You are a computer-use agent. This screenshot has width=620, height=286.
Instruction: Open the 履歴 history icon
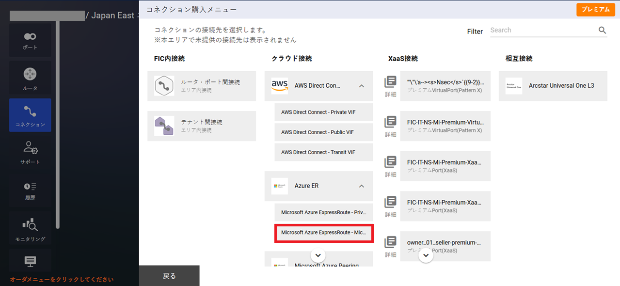30,191
